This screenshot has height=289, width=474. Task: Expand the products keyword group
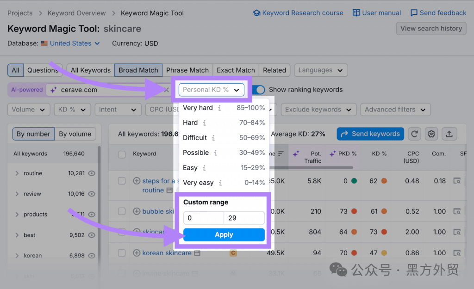coord(17,215)
